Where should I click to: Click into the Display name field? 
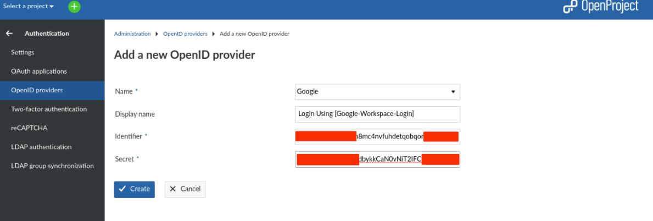(x=377, y=114)
